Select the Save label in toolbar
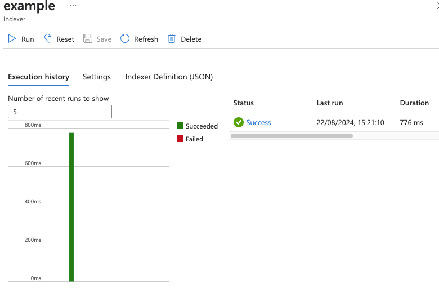 (104, 39)
